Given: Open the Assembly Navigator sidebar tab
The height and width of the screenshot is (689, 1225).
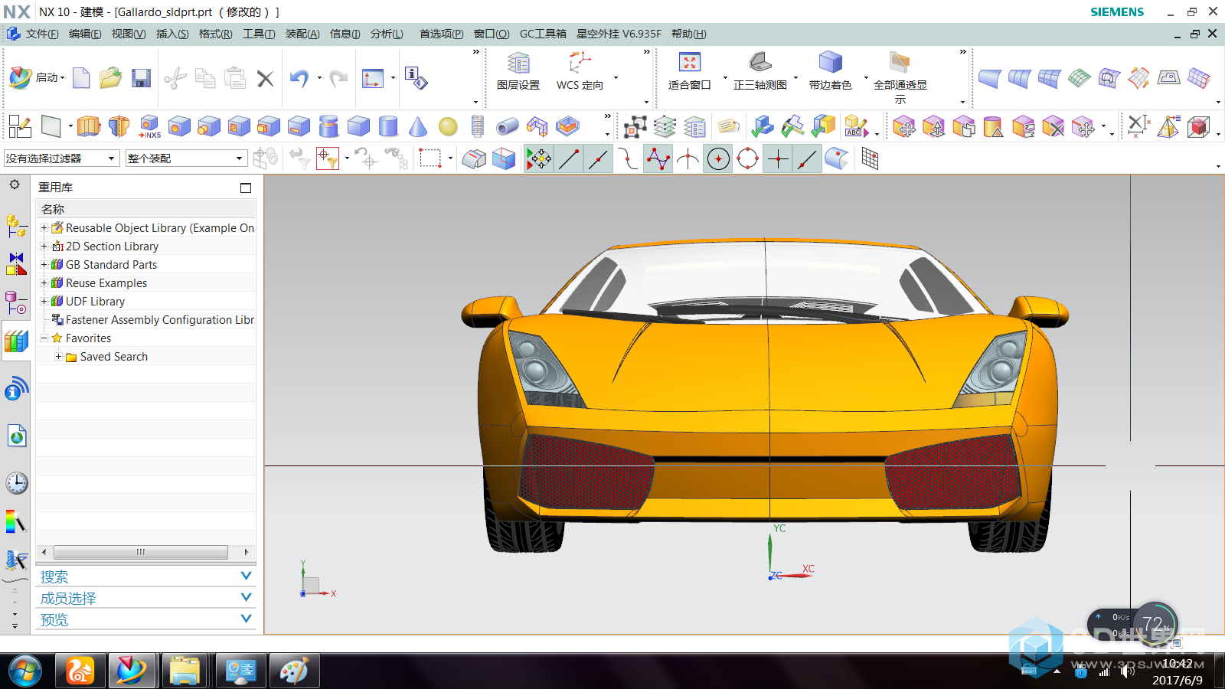Looking at the screenshot, I should click(17, 226).
